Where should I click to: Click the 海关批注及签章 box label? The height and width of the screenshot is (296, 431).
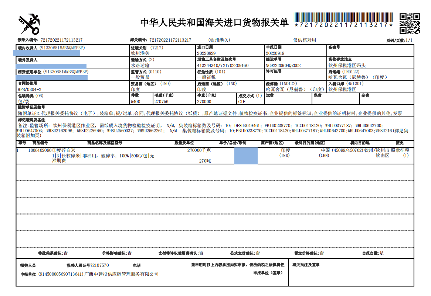[306, 265]
